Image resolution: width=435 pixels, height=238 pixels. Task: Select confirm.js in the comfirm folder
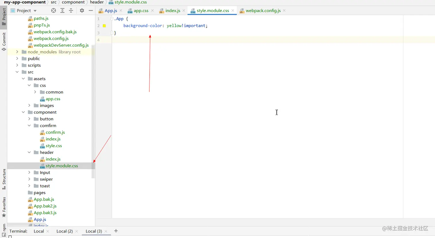[55, 132]
